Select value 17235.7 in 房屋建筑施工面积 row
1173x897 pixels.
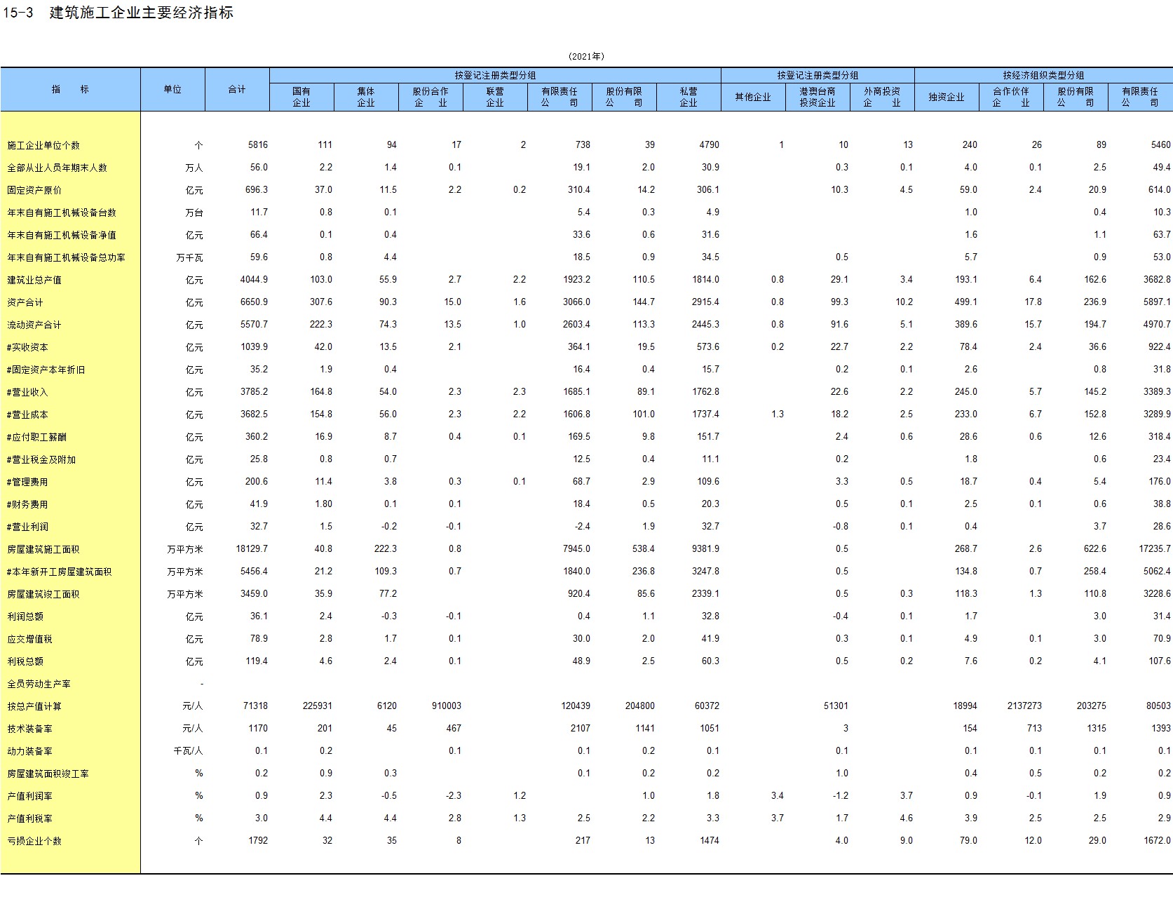(x=1155, y=548)
